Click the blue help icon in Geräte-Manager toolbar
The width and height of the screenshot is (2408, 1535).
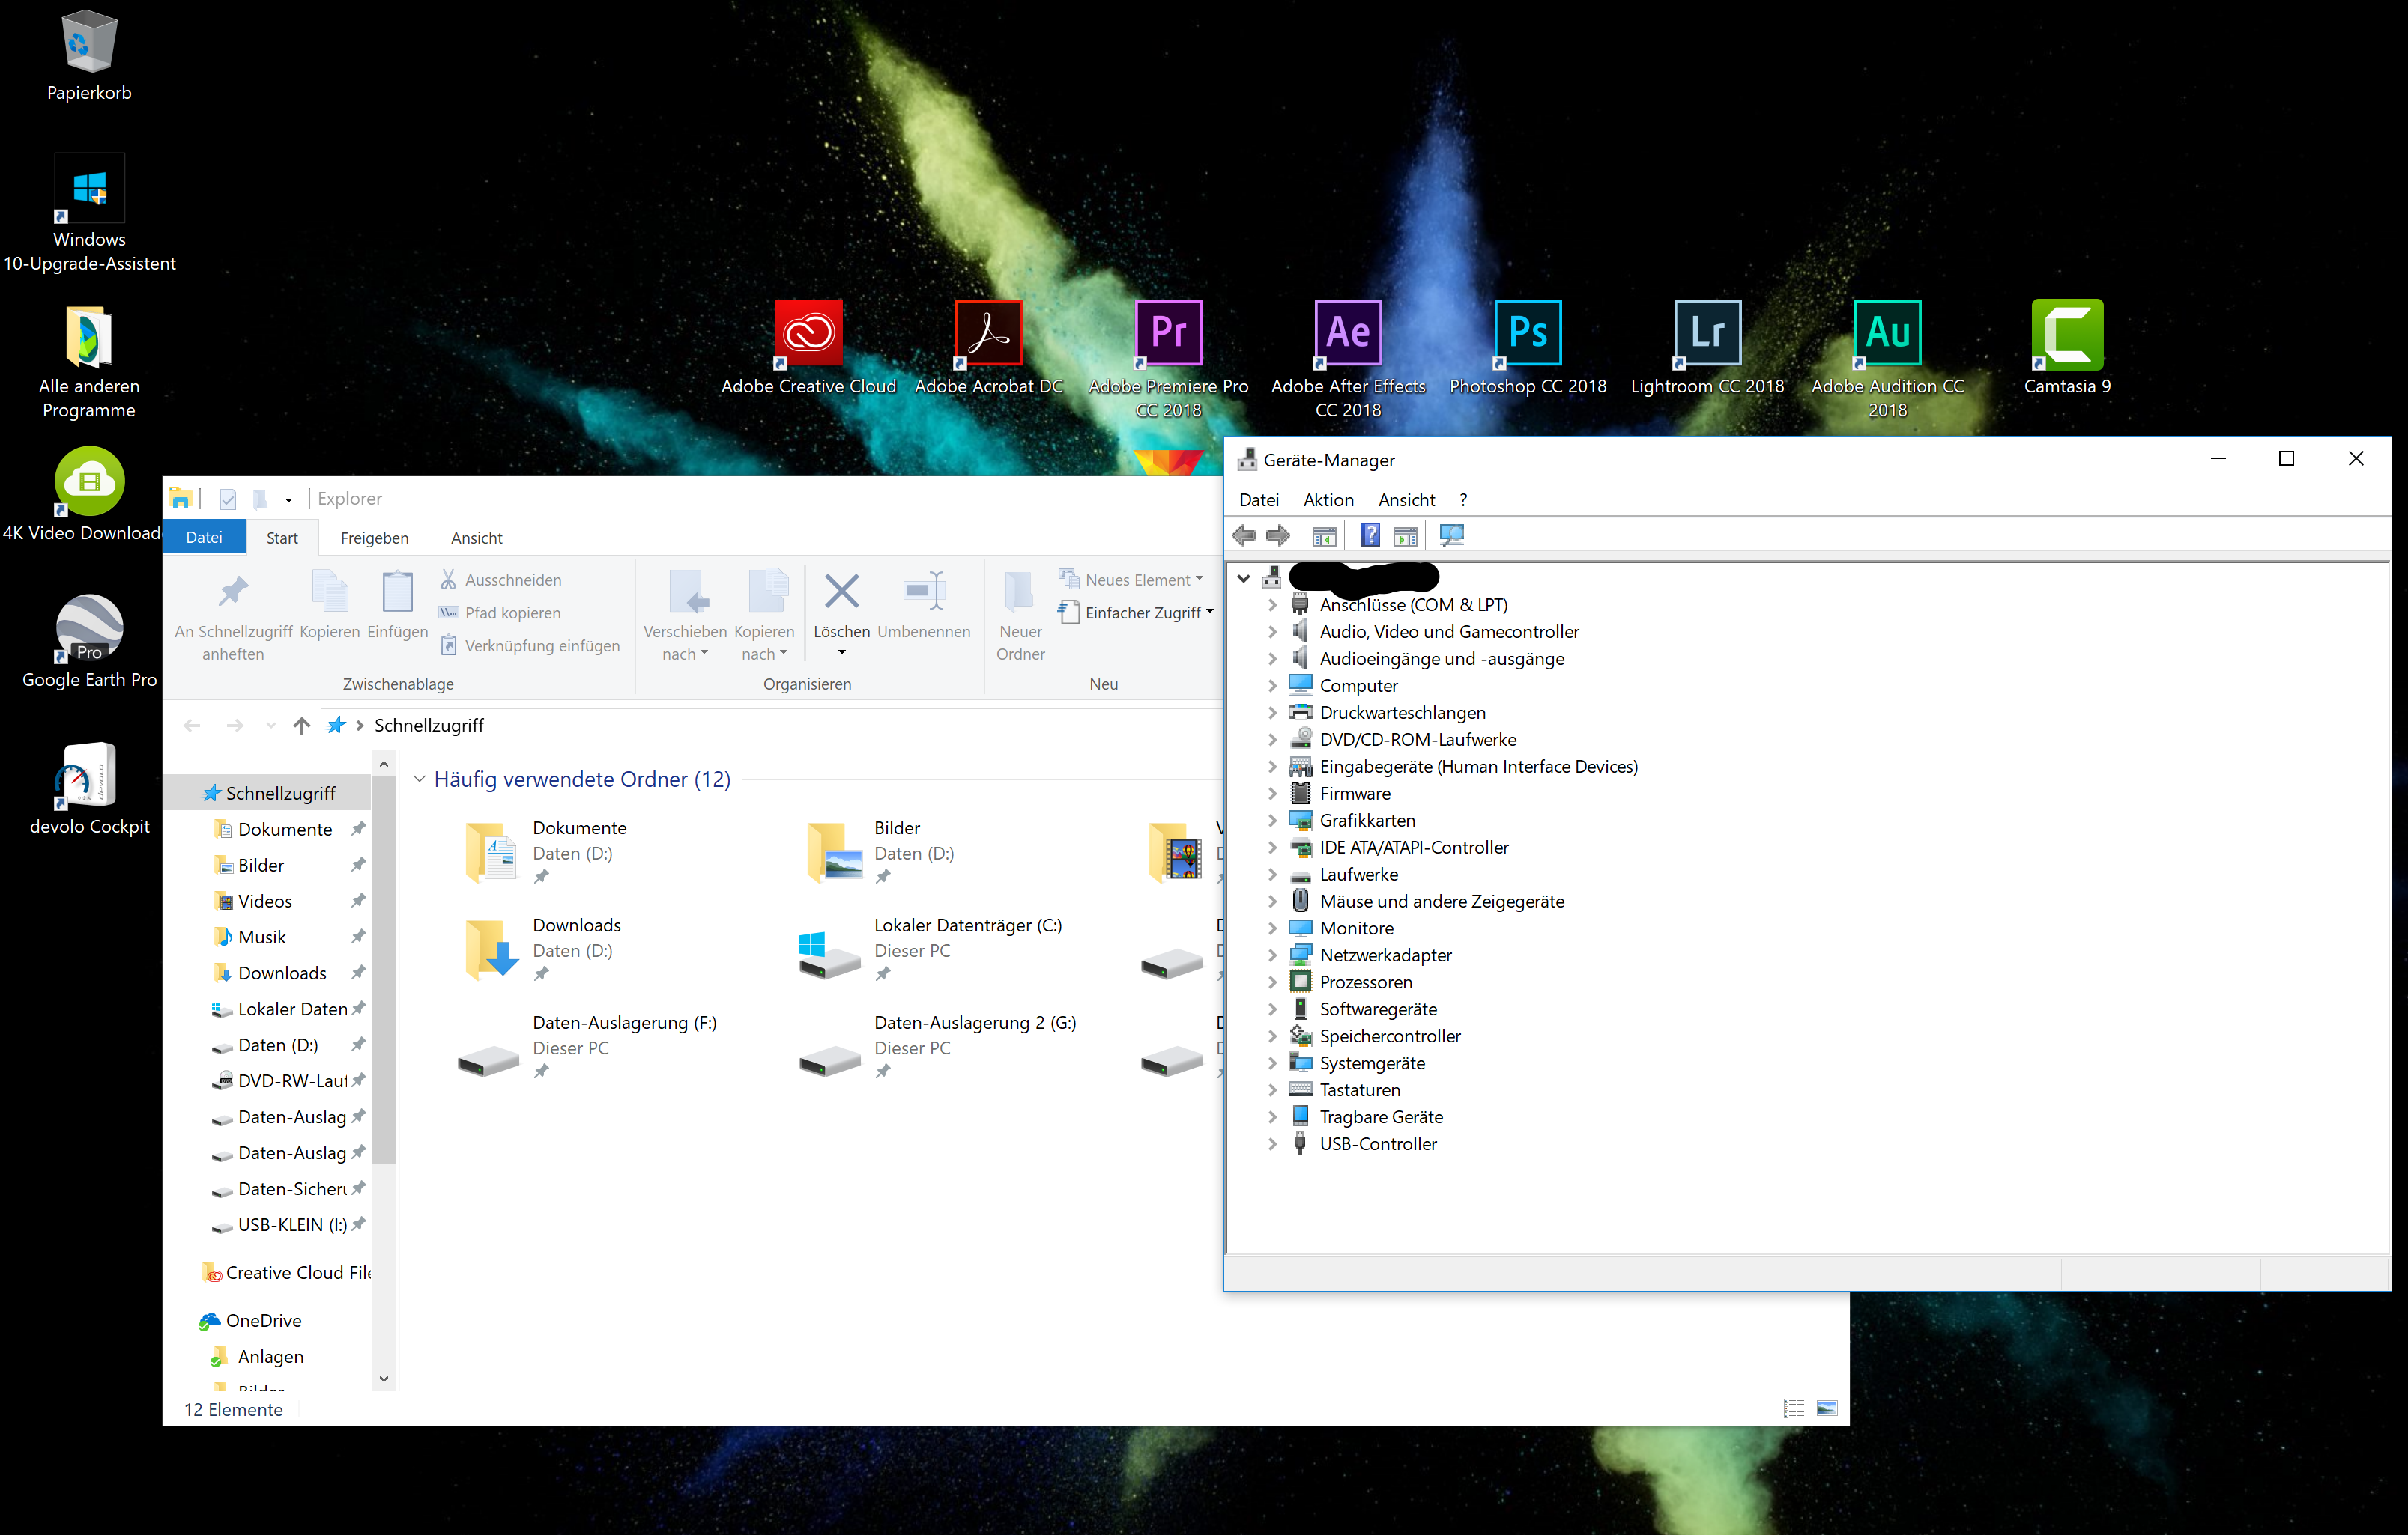[x=1370, y=535]
